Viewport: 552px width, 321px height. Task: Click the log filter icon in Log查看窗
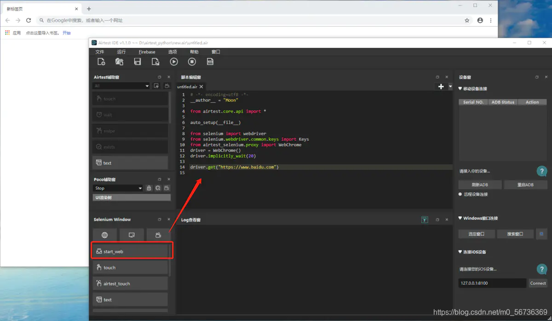[425, 220]
